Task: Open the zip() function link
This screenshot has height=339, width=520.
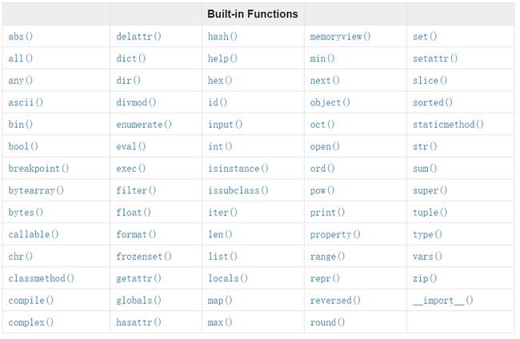Action: pos(425,278)
